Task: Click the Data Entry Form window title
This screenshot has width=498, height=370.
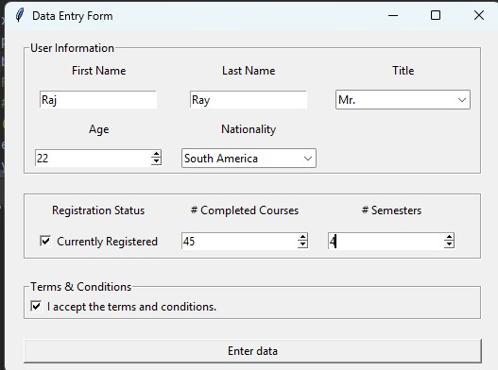Action: pos(73,16)
